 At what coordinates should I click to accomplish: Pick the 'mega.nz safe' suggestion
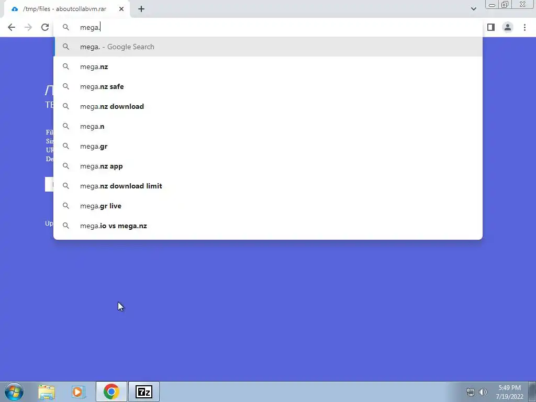coord(268,86)
